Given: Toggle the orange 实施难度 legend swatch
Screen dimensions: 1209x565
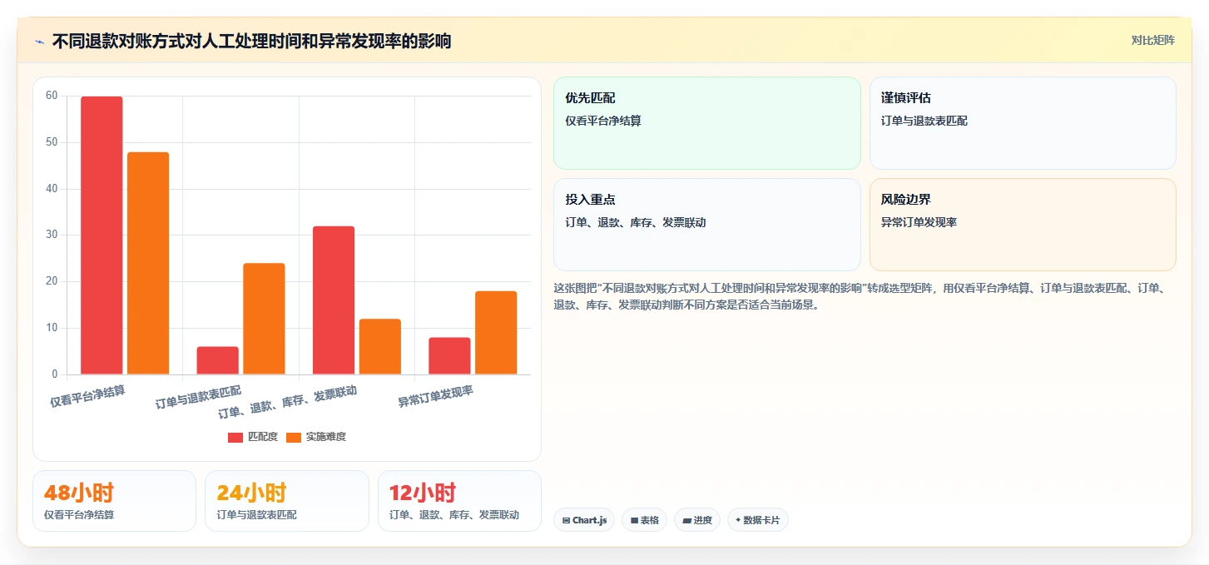Looking at the screenshot, I should tap(294, 437).
